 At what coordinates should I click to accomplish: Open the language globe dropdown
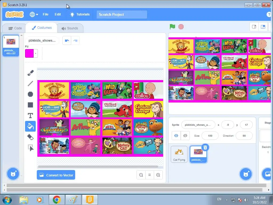[34, 14]
